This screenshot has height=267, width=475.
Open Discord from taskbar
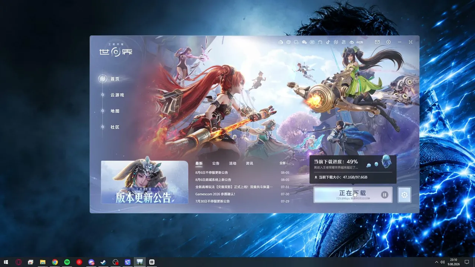[91, 262]
